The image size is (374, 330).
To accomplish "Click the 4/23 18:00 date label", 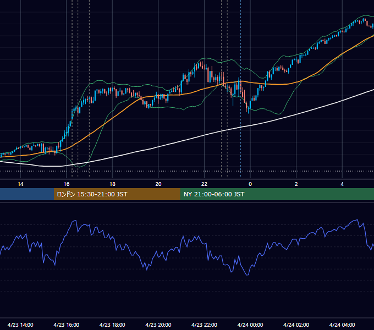I will pos(112,324).
